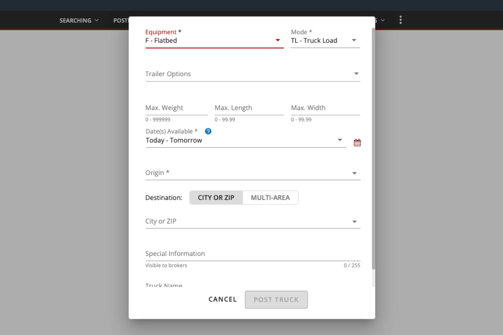This screenshot has height=335, width=503.
Task: Click the Origin input field
Action: [x=246, y=173]
